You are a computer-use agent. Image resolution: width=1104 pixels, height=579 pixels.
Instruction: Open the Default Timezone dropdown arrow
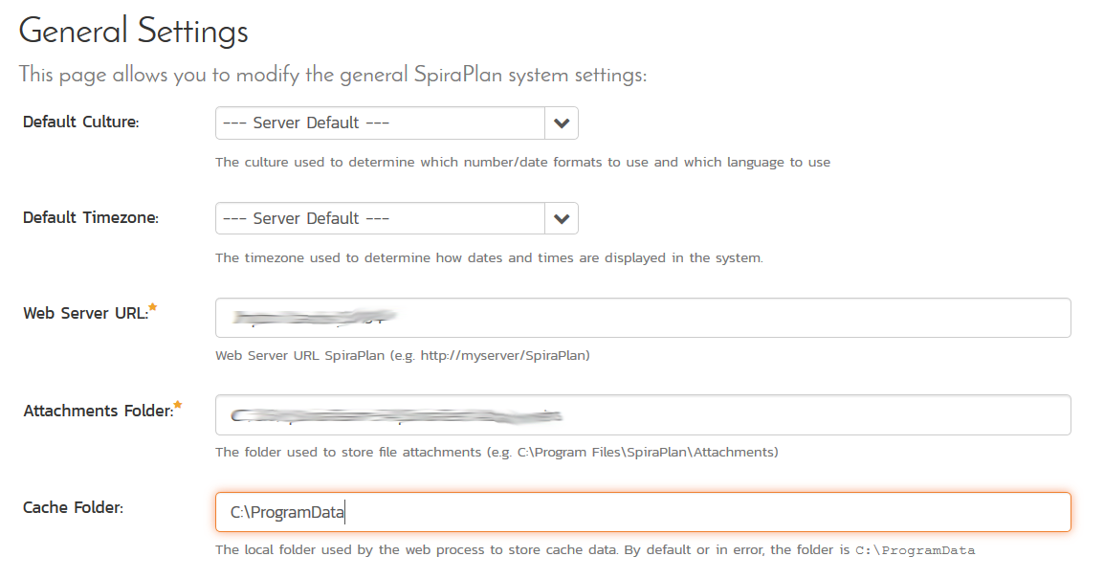[x=562, y=218]
